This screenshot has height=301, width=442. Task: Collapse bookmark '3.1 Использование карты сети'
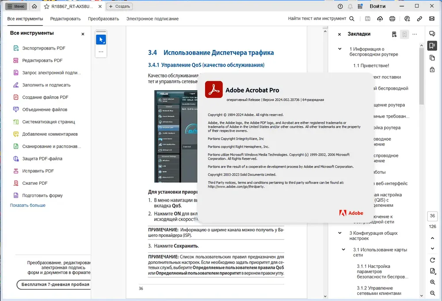pos(343,249)
